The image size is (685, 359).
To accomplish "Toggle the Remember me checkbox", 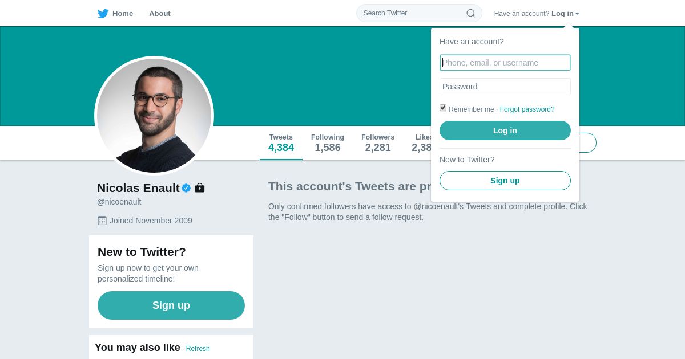I will point(443,108).
